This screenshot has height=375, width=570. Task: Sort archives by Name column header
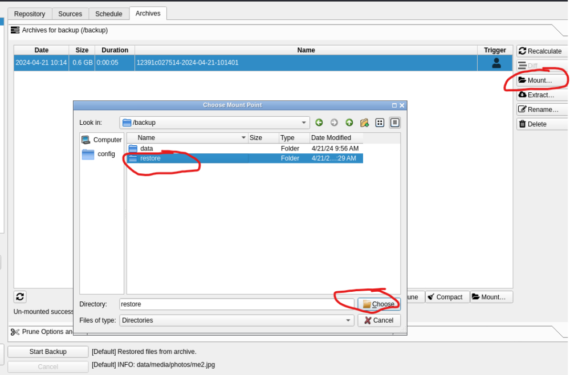coord(306,50)
